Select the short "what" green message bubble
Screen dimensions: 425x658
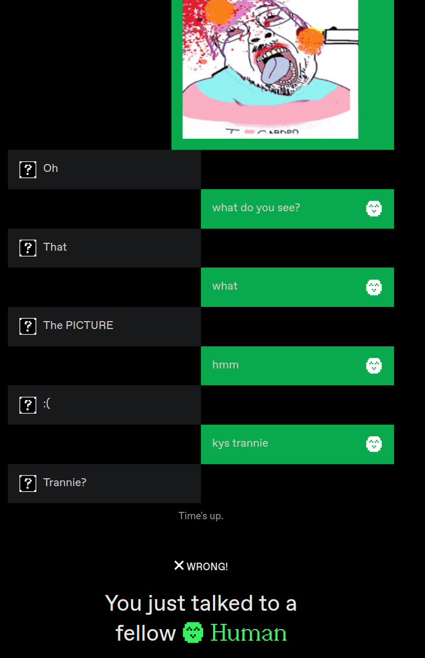point(297,287)
